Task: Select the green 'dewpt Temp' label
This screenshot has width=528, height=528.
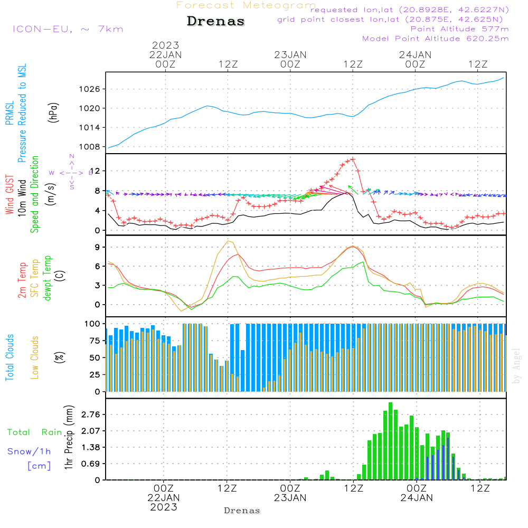Action: [x=47, y=278]
